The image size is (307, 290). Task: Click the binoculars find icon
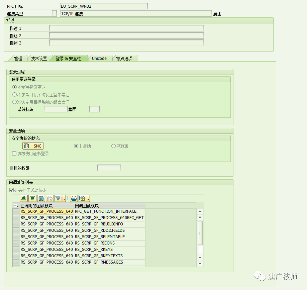click(x=41, y=198)
